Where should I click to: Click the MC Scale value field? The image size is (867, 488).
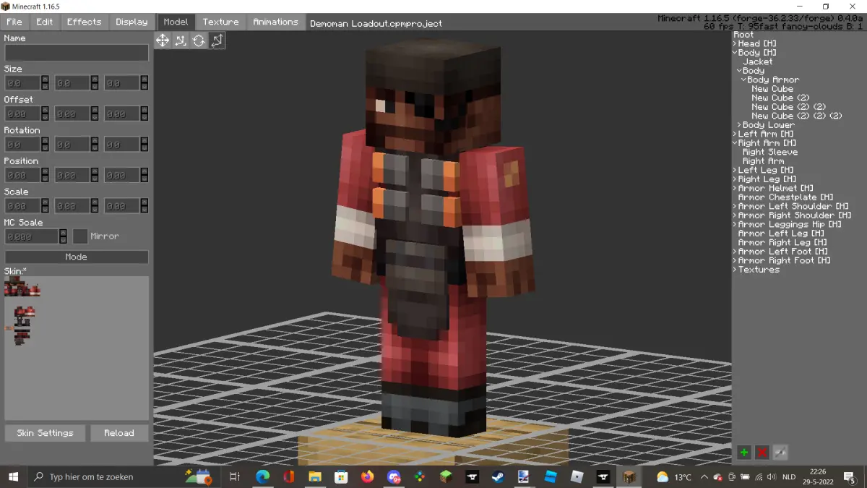32,236
